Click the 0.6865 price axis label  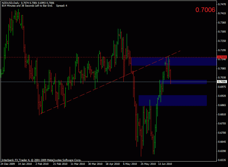pyautogui.click(x=222, y=105)
